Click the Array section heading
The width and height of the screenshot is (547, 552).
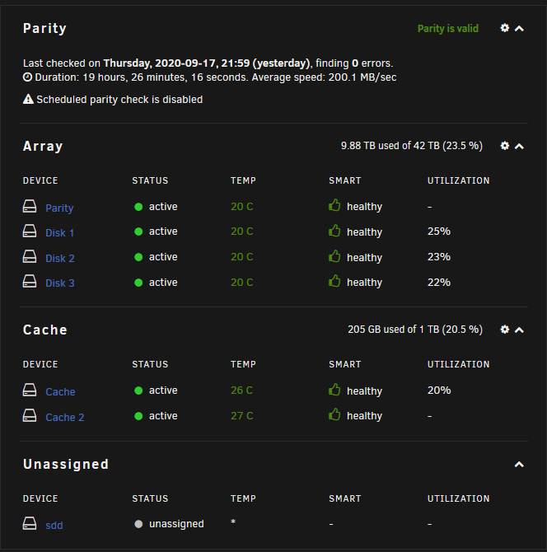point(43,146)
